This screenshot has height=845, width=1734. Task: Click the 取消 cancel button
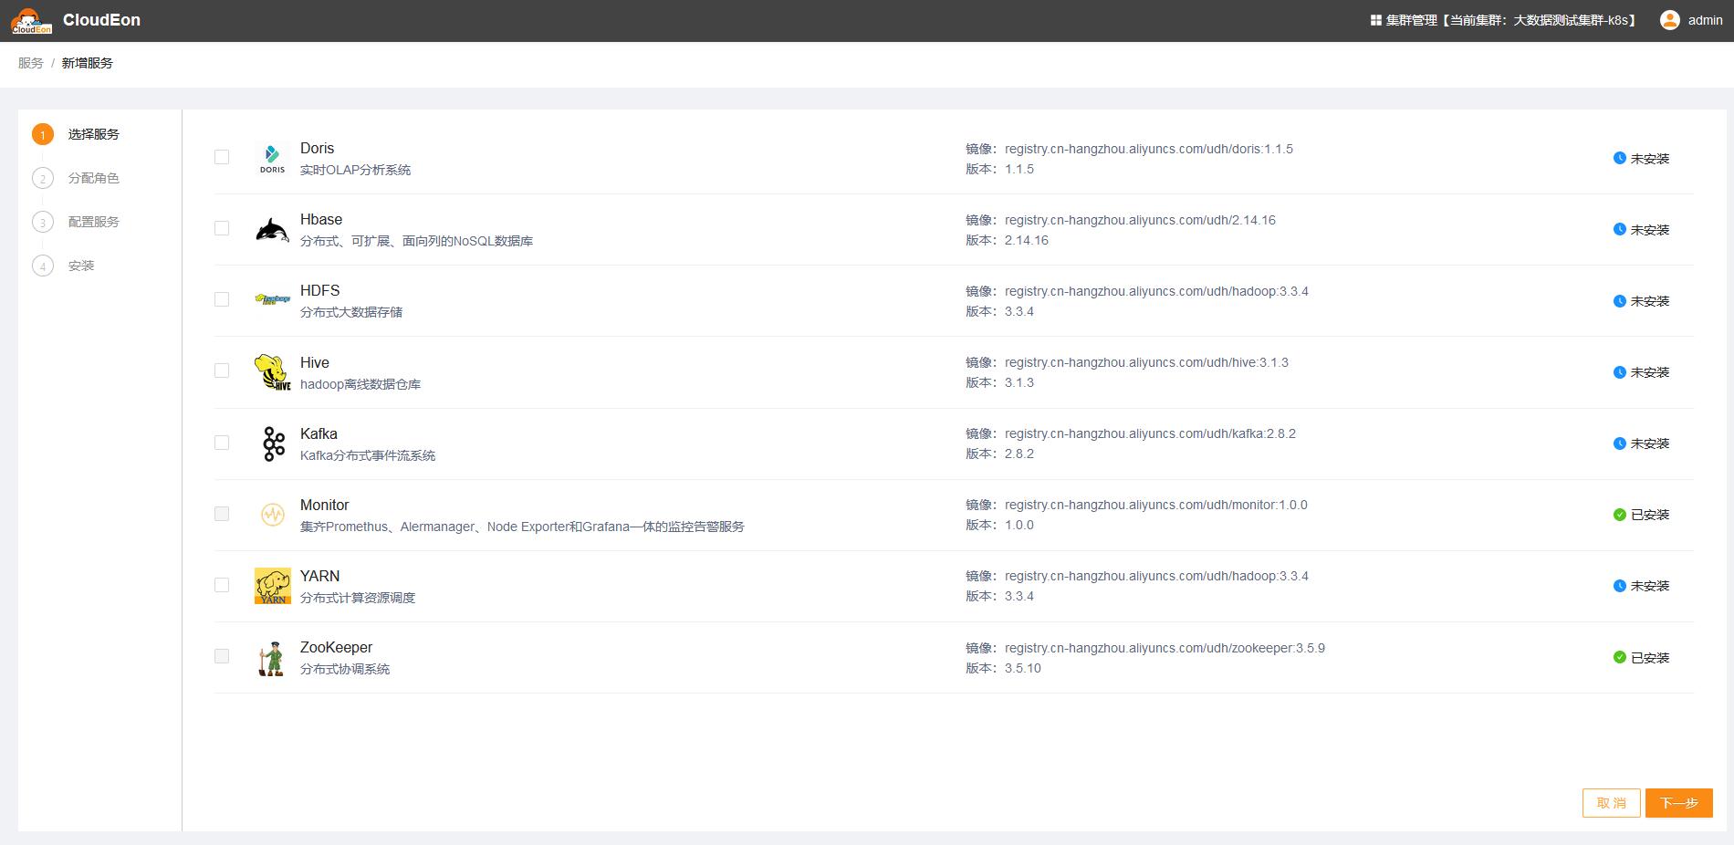click(1611, 803)
